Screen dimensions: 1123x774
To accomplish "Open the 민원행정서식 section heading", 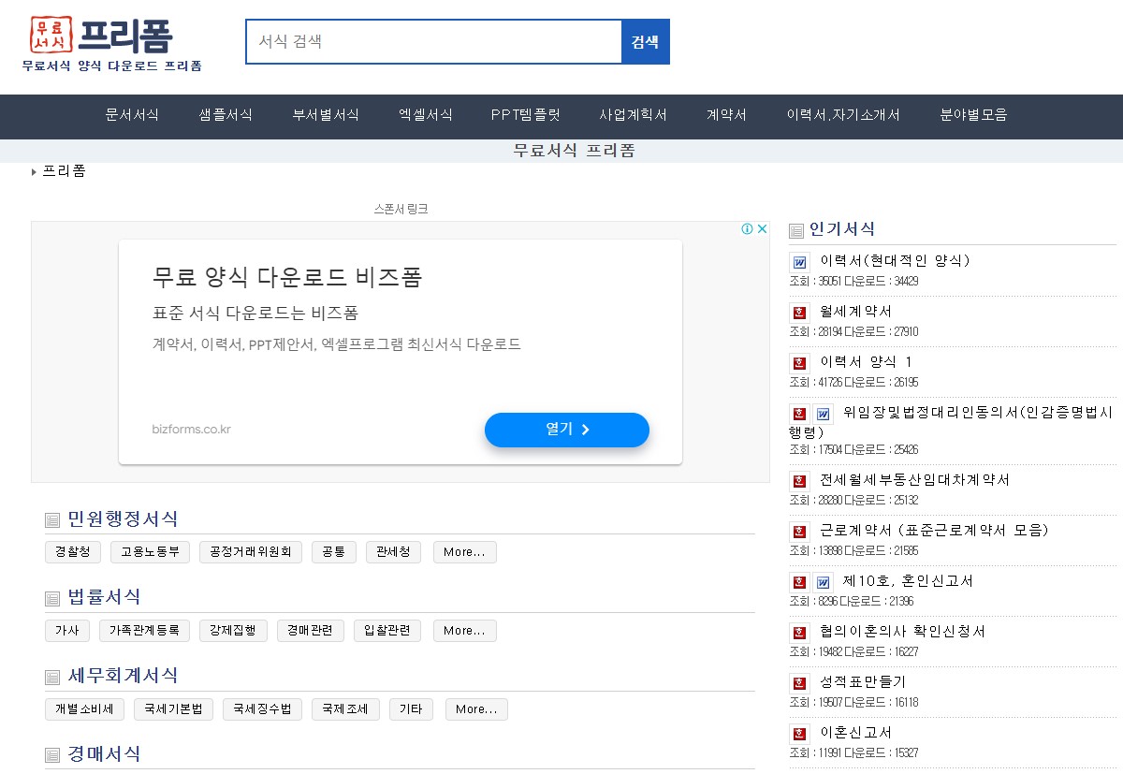I will pyautogui.click(x=123, y=519).
